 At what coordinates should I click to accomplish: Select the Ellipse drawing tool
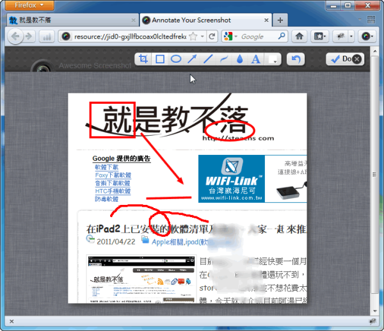(176, 59)
